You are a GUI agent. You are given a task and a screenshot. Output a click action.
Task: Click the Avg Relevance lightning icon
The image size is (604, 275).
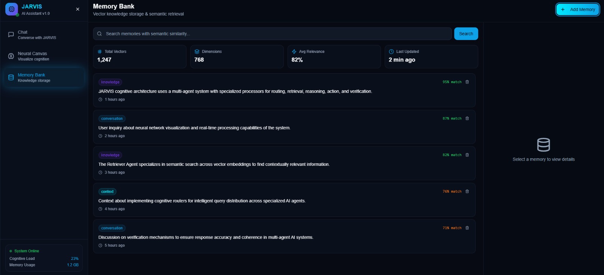[294, 52]
